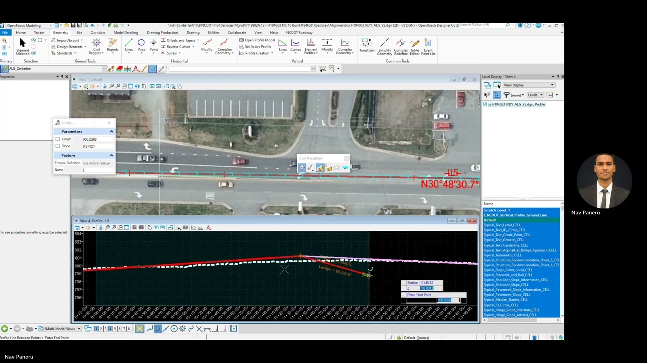Viewport: 647px width, 363px height.
Task: Select the vertical Curves profile tool
Action: click(x=295, y=45)
